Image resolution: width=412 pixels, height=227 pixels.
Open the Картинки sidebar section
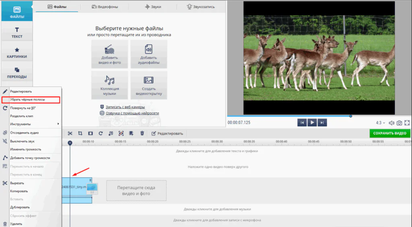click(x=17, y=52)
